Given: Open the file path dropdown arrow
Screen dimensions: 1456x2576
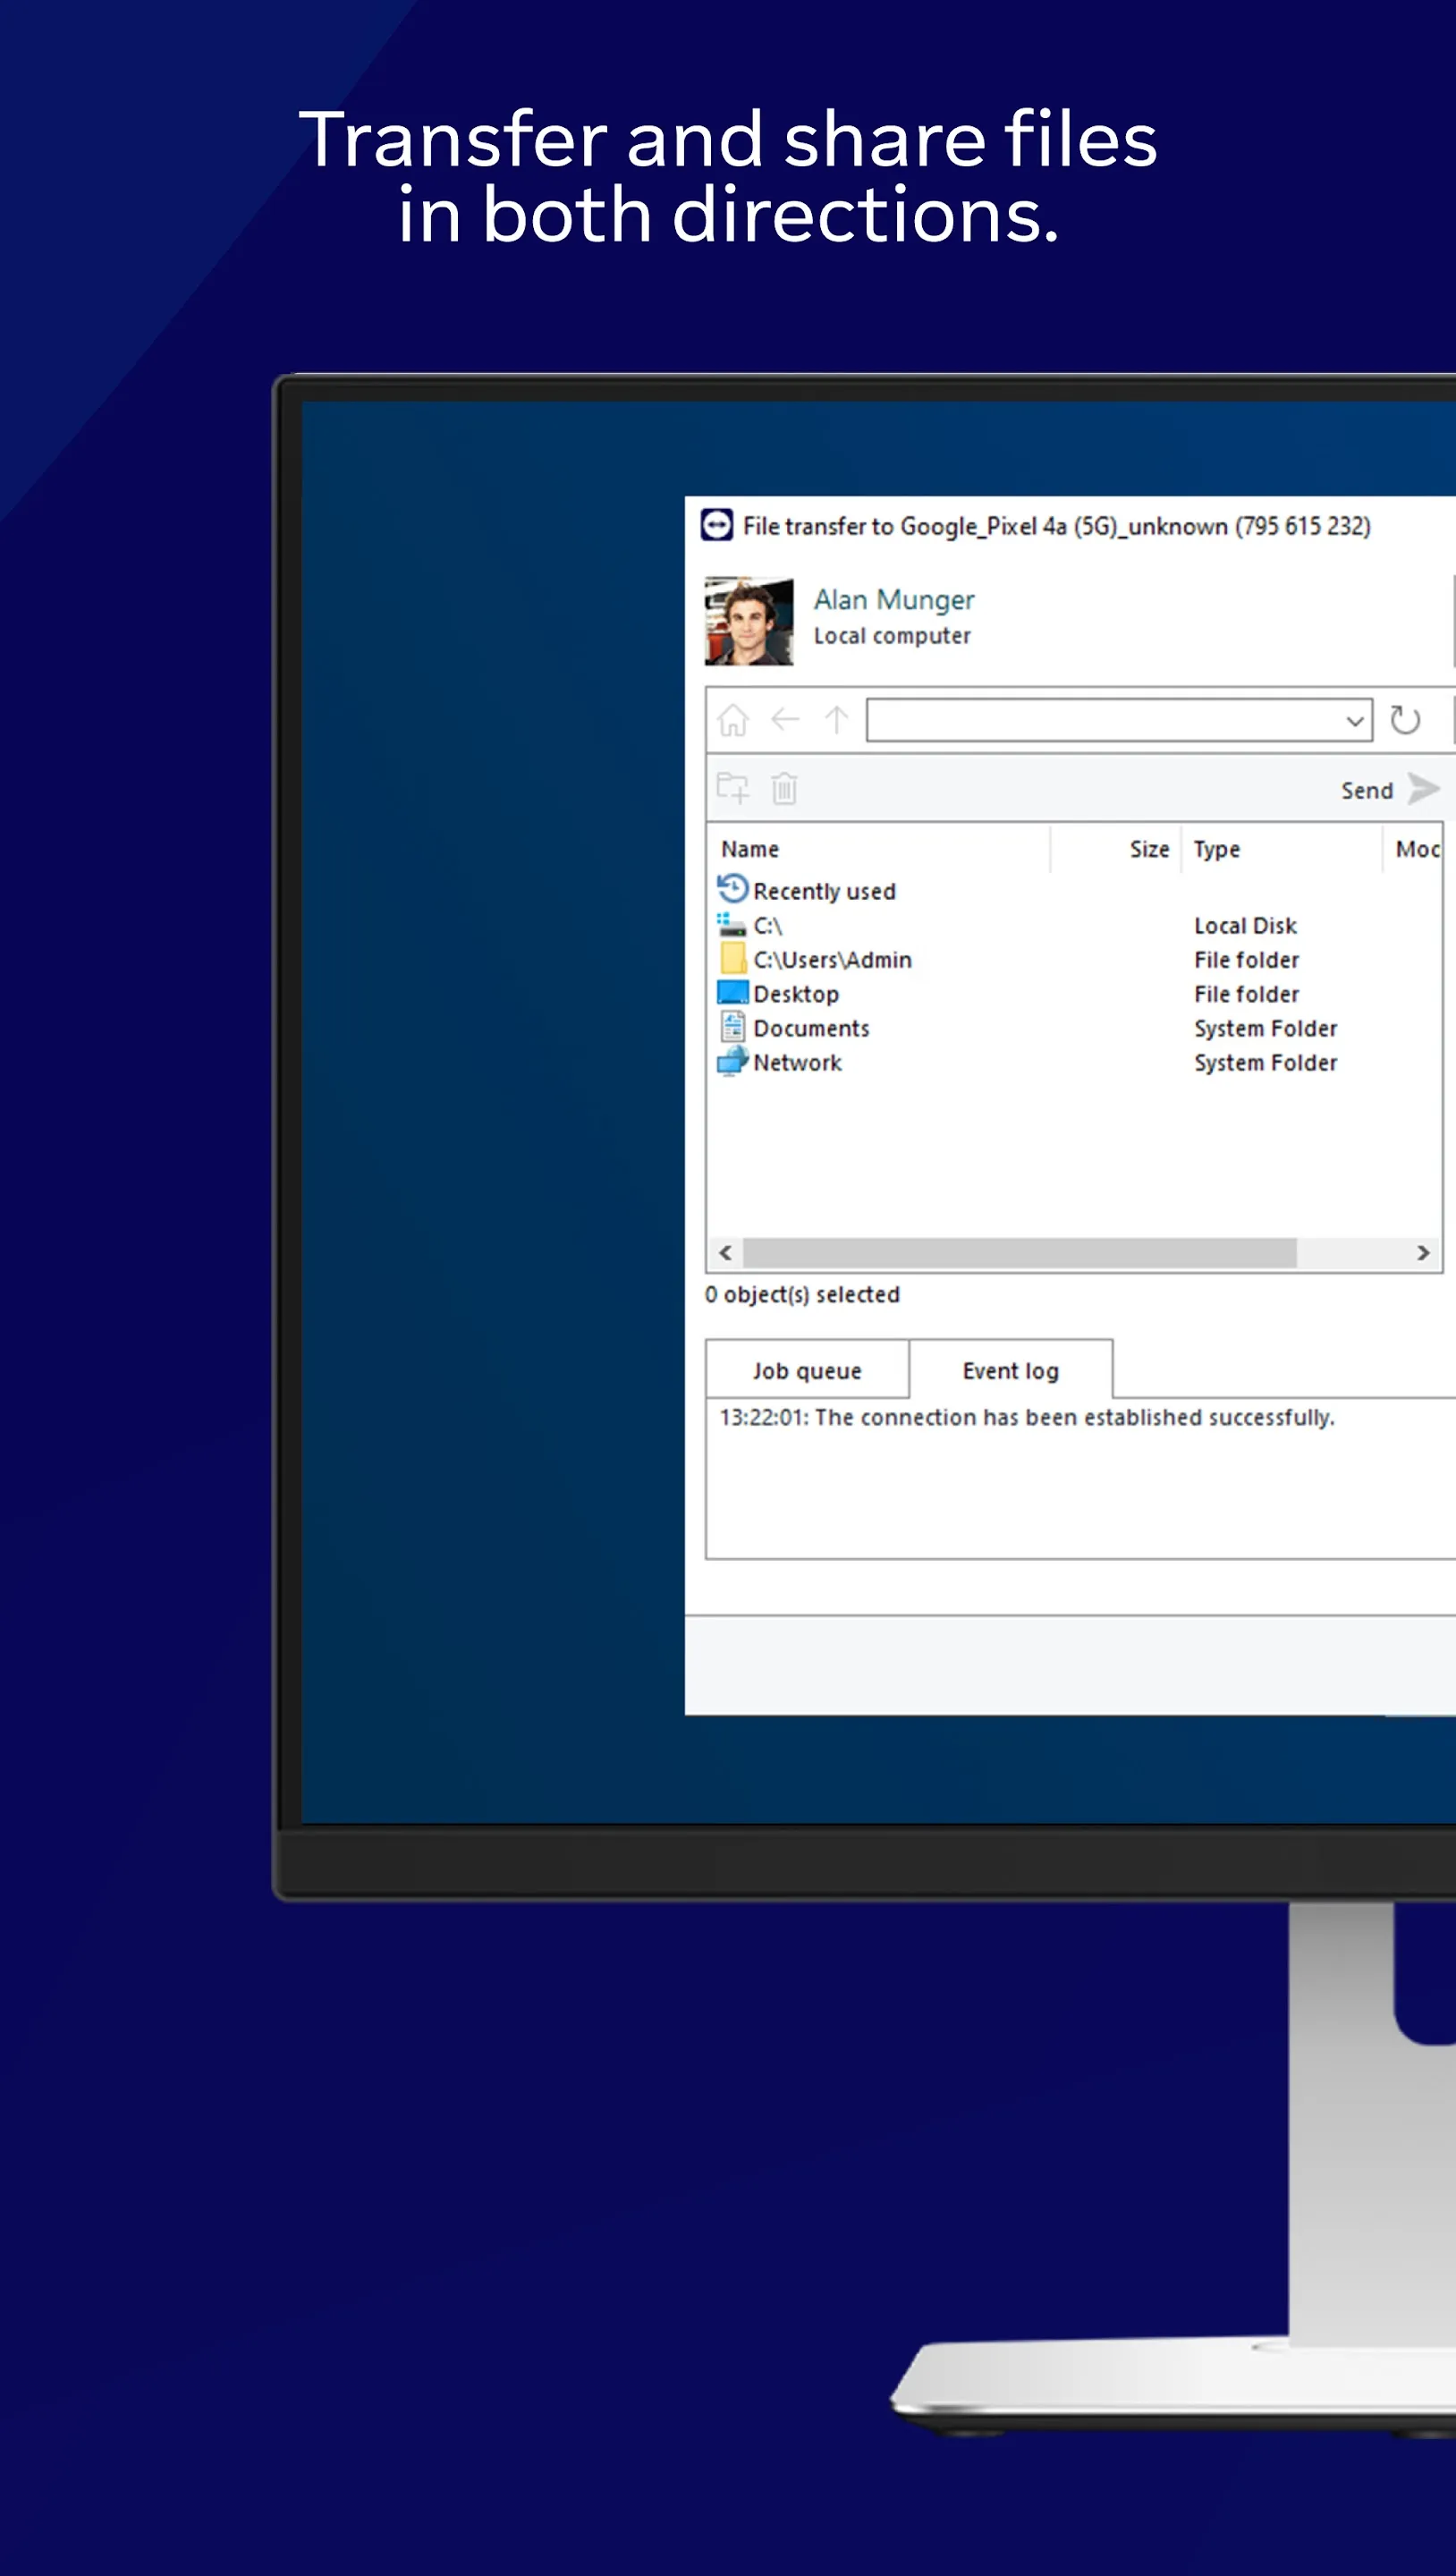Looking at the screenshot, I should pos(1355,720).
